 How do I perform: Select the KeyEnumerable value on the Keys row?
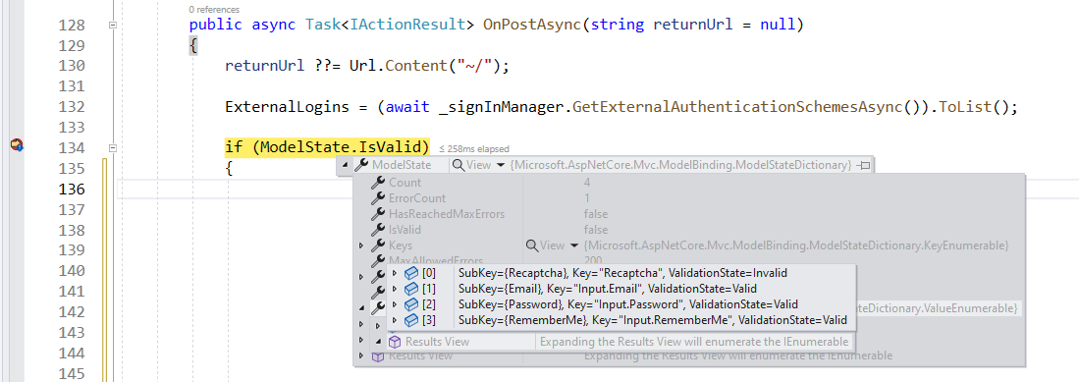click(796, 246)
